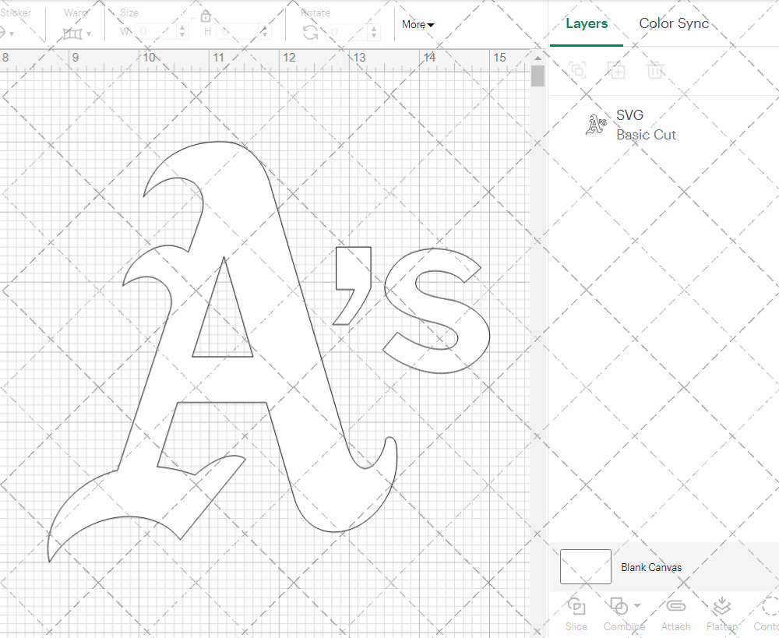
Task: Click the Slice tool
Action: [x=576, y=615]
